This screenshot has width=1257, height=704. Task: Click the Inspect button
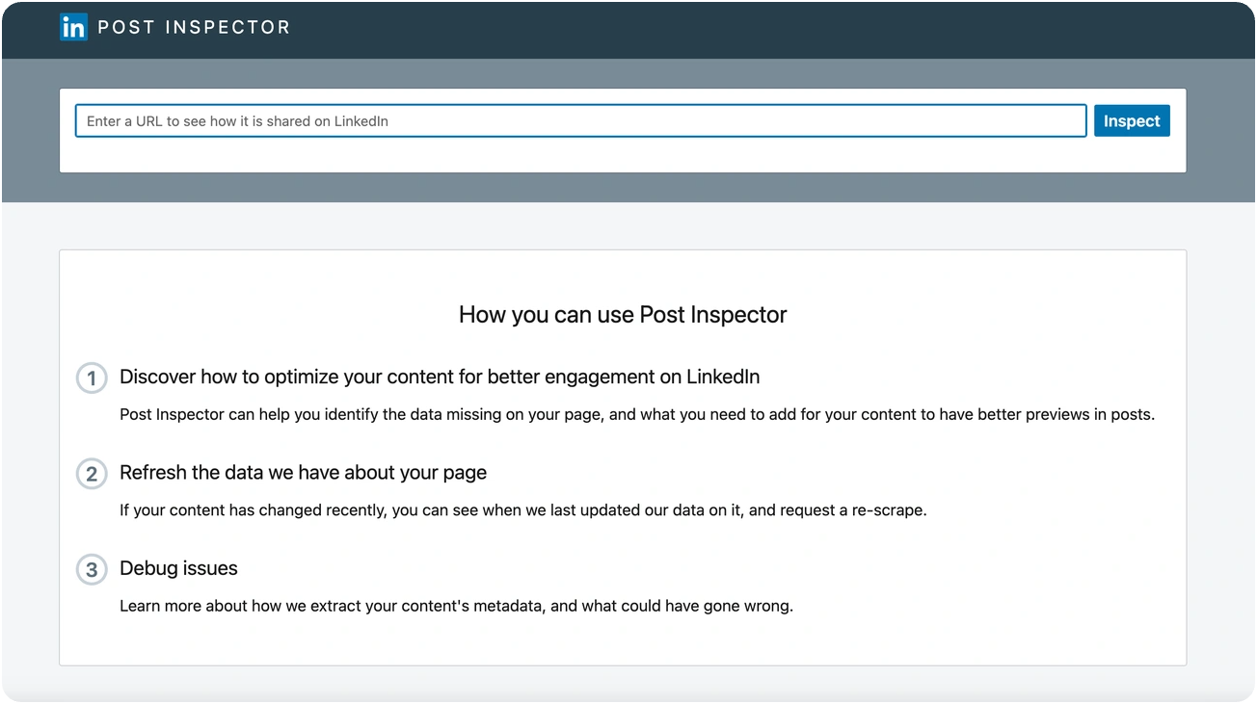pos(1132,121)
